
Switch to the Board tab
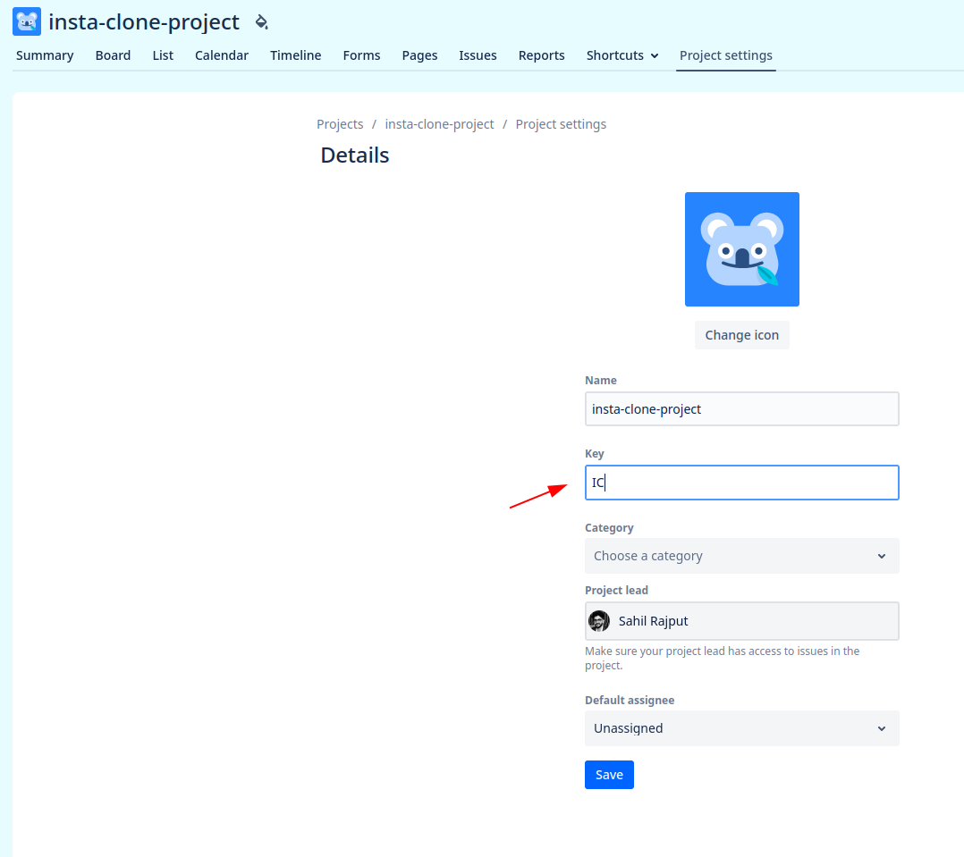coord(113,55)
